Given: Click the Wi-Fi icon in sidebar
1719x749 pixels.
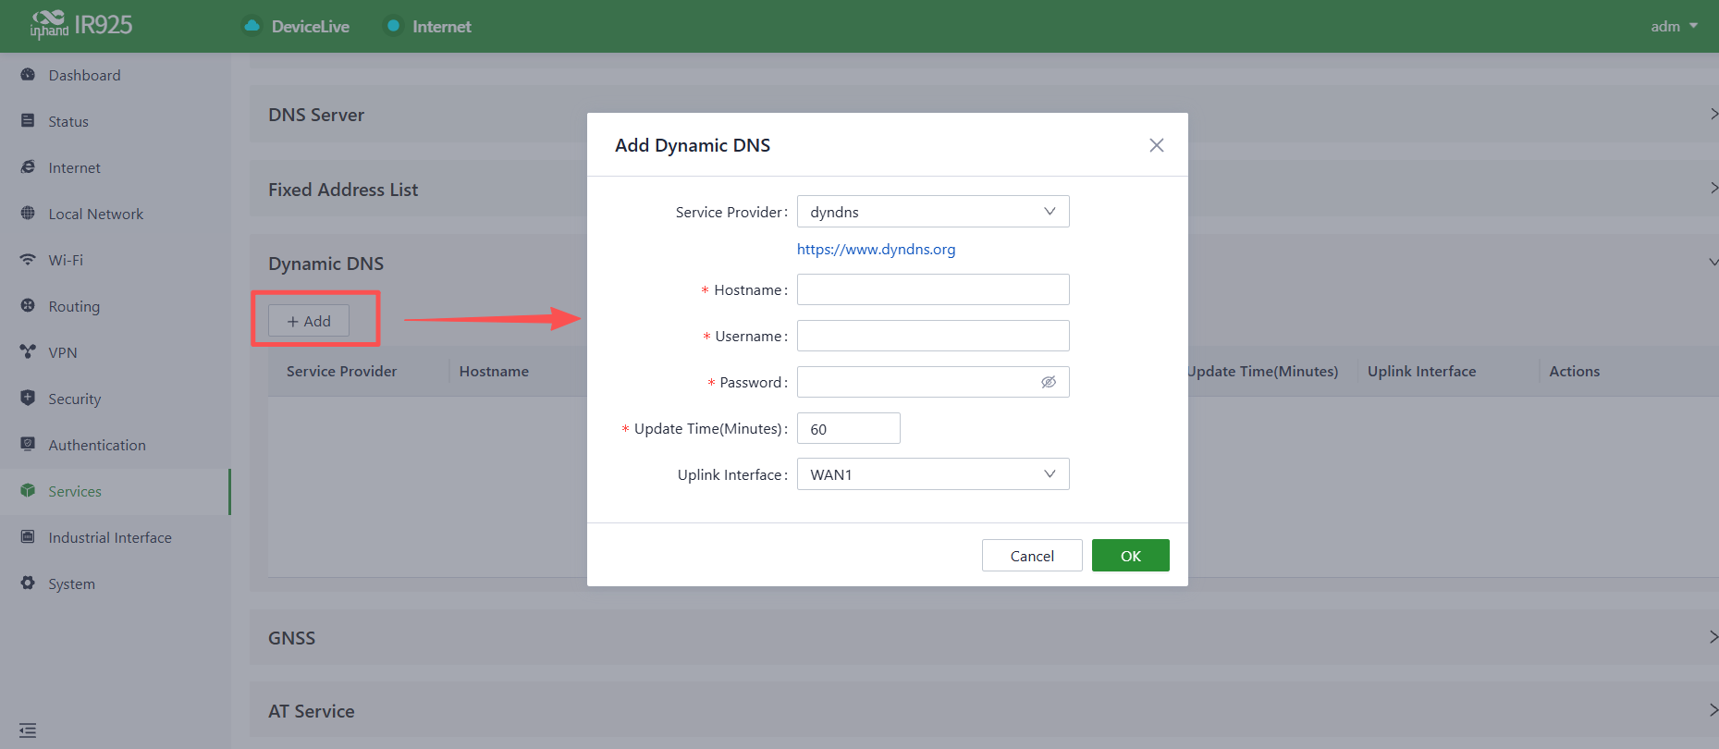Looking at the screenshot, I should pos(28,260).
